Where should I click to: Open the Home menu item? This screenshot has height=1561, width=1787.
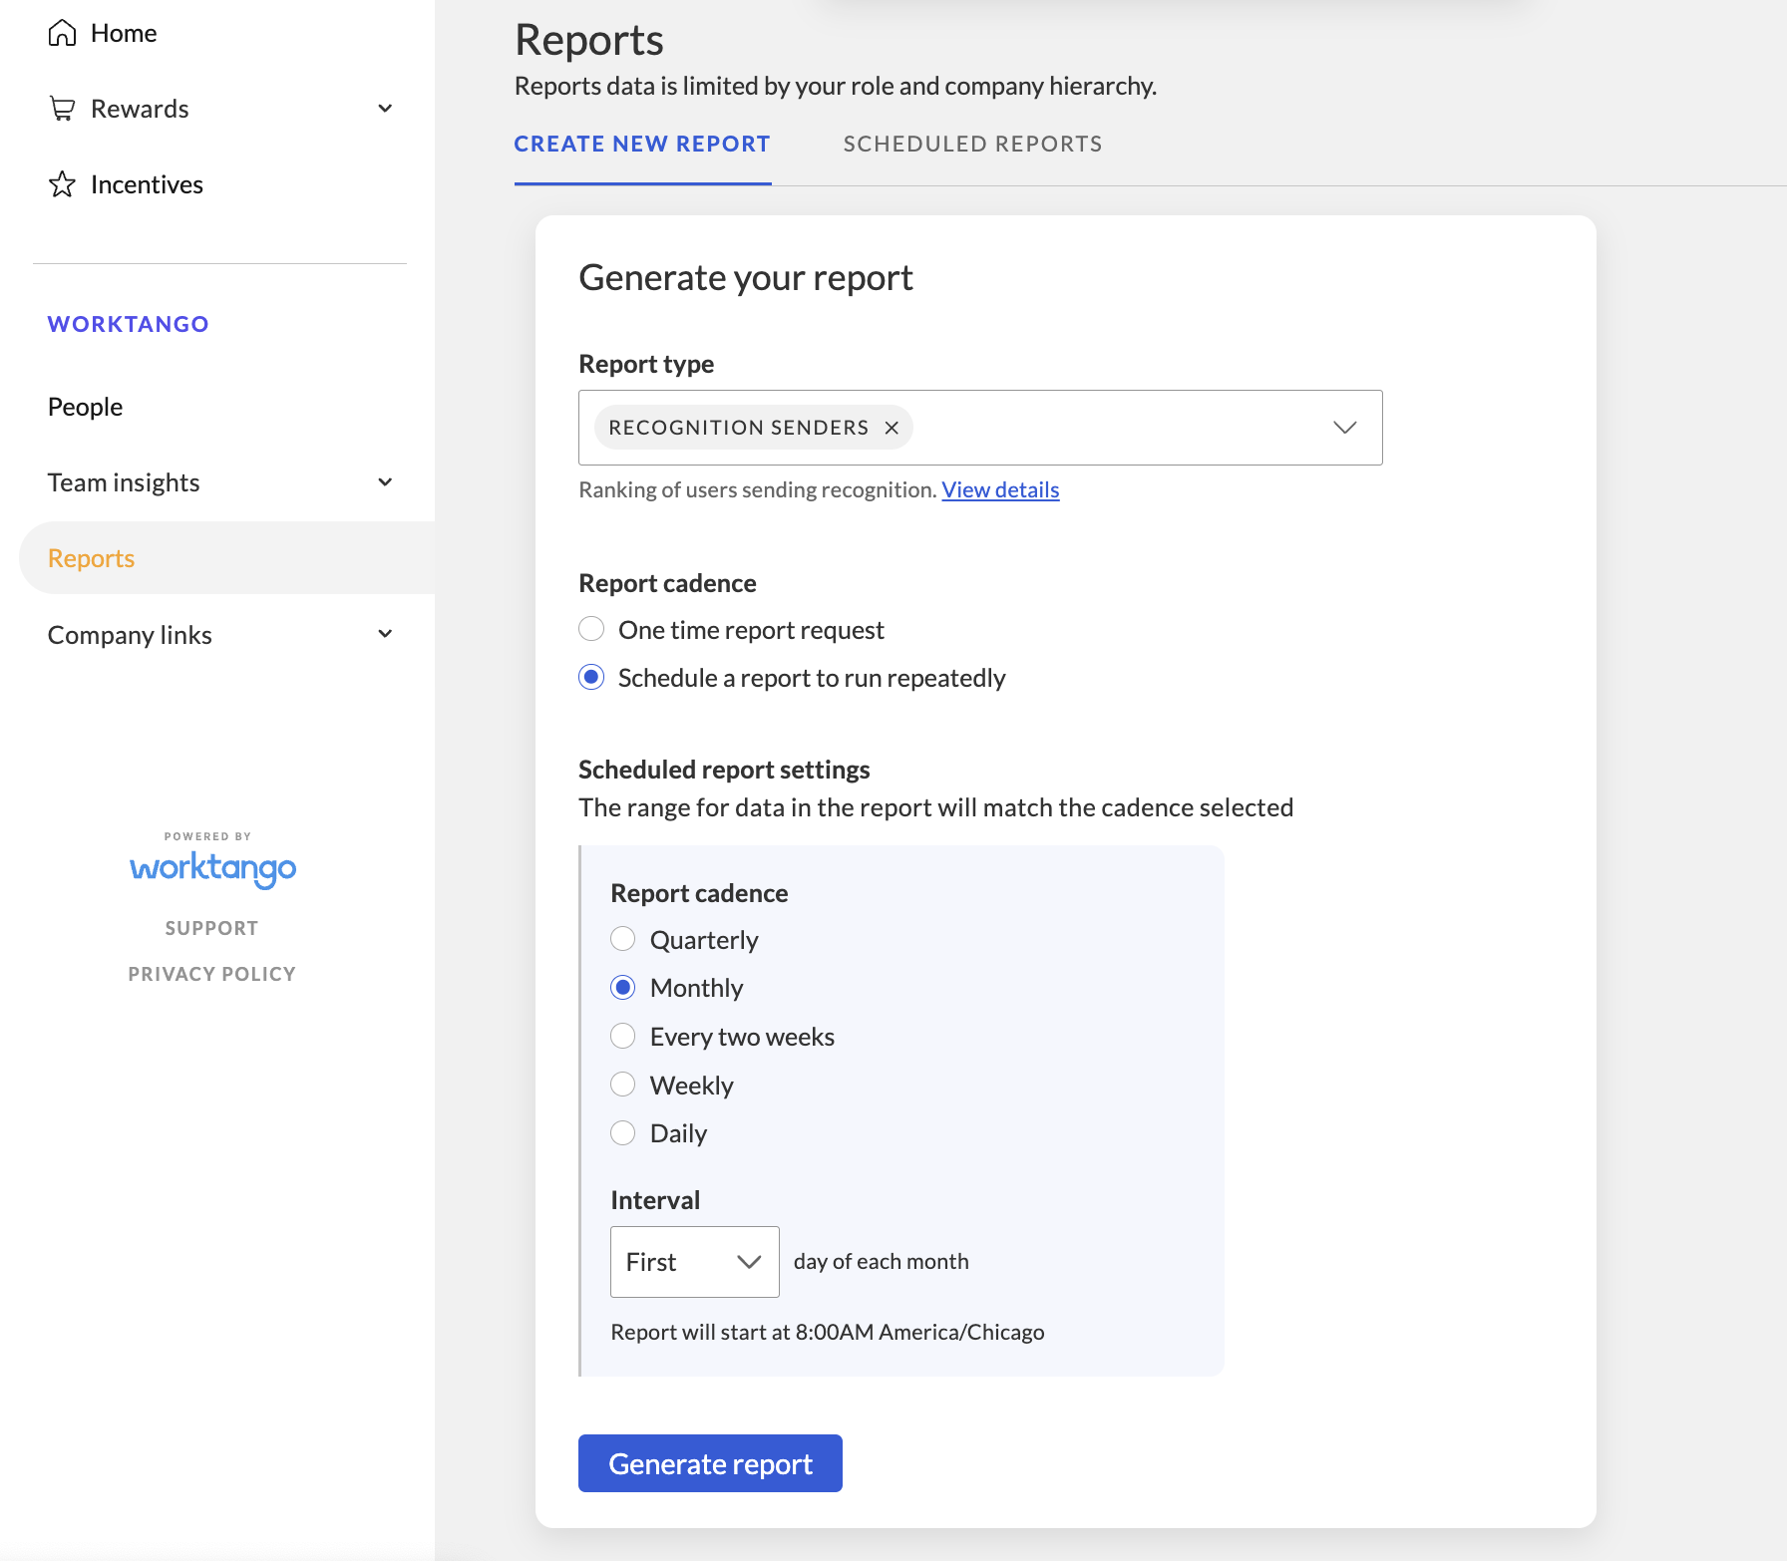[x=124, y=33]
